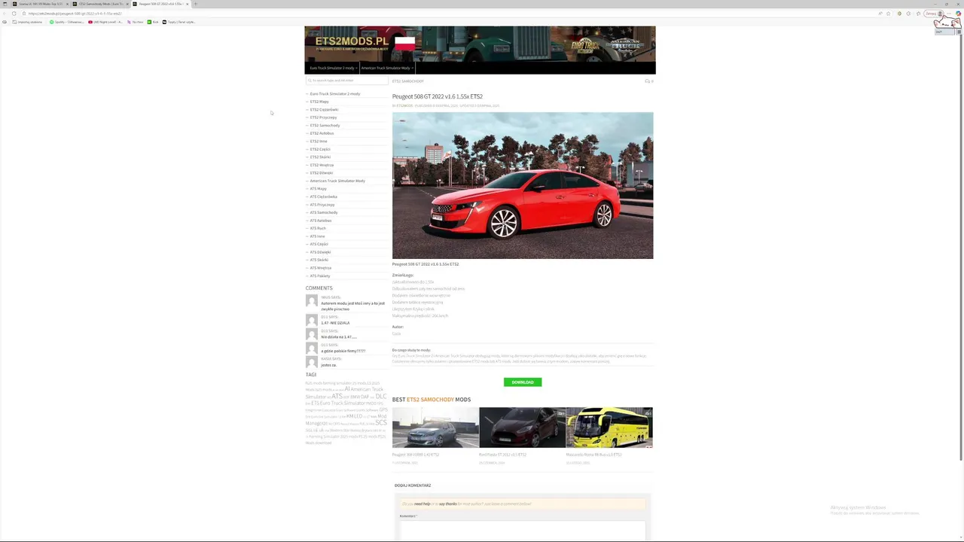
Task: Open the Kick bookmark
Action: (x=153, y=22)
